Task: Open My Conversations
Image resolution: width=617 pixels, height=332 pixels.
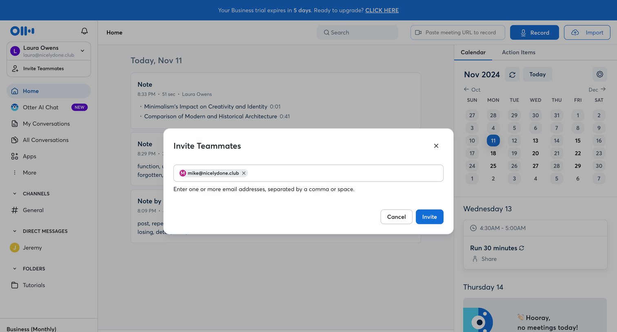Action: pos(49,124)
